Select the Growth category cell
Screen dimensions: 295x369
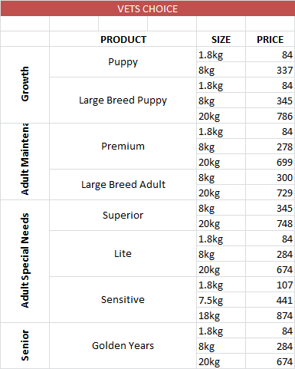click(x=25, y=85)
